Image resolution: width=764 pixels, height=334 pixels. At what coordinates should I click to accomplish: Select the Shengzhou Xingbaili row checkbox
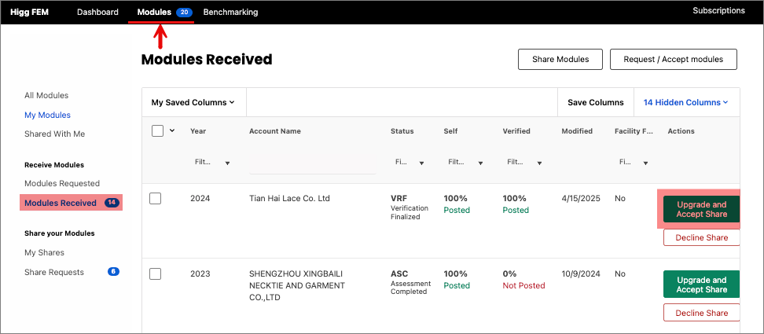tap(156, 273)
